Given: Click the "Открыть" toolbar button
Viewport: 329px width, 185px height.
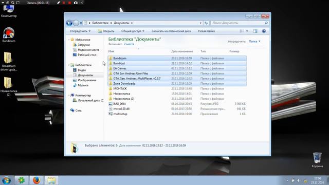Looking at the screenshot, I should 106,31.
